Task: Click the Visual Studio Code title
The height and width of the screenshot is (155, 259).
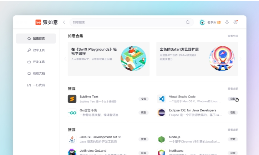Action: (x=182, y=96)
